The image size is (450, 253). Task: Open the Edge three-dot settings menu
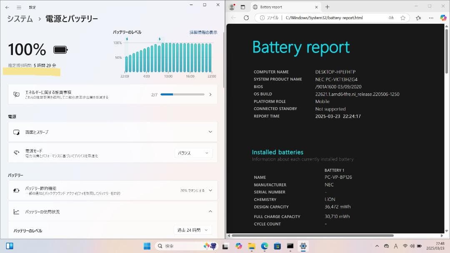[431, 18]
